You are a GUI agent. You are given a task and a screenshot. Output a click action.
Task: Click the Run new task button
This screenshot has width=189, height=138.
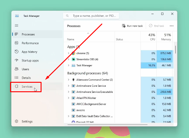(x=132, y=26)
